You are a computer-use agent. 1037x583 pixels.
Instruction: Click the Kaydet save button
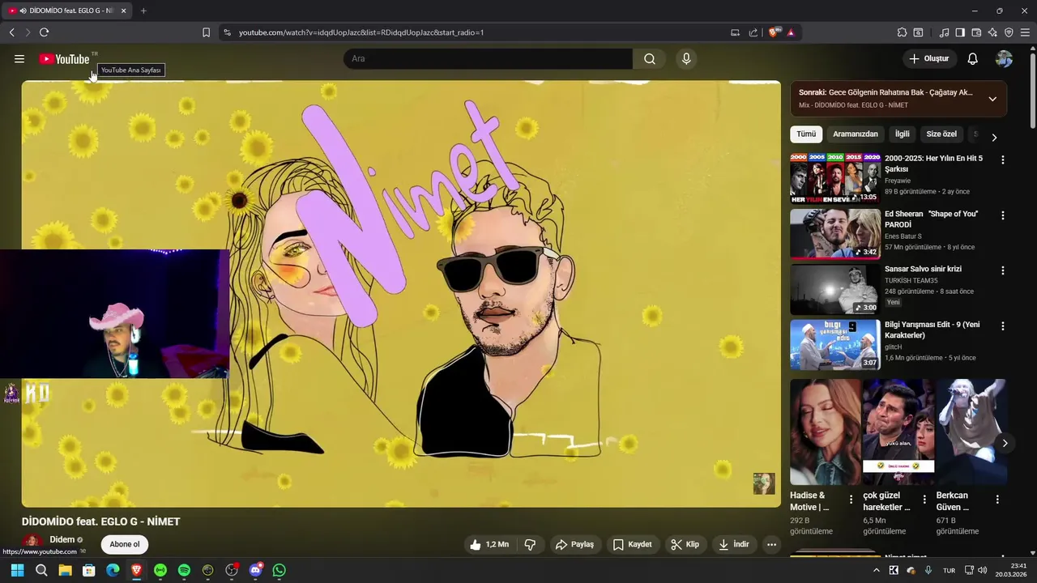coord(632,545)
